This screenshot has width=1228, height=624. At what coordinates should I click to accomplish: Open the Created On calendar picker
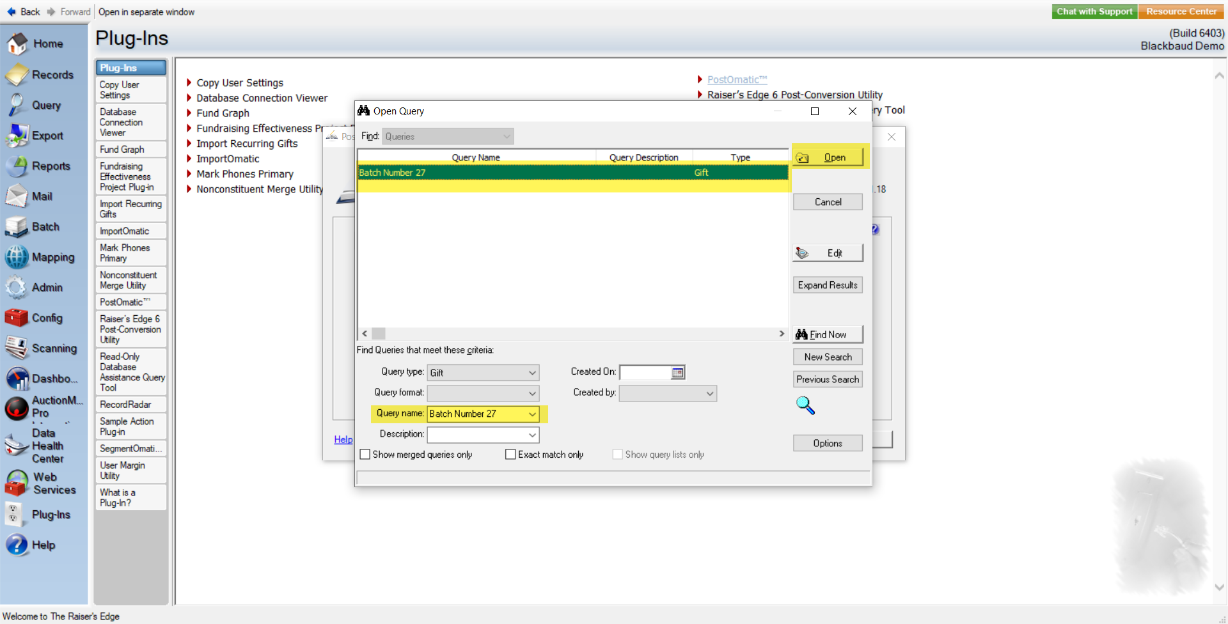click(x=678, y=372)
